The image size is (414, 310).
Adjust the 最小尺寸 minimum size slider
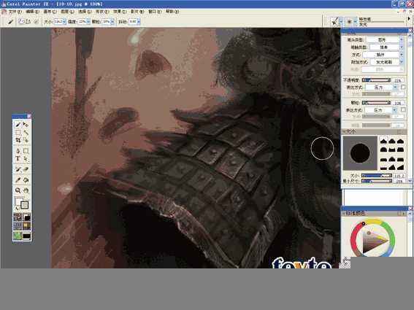pyautogui.click(x=377, y=181)
